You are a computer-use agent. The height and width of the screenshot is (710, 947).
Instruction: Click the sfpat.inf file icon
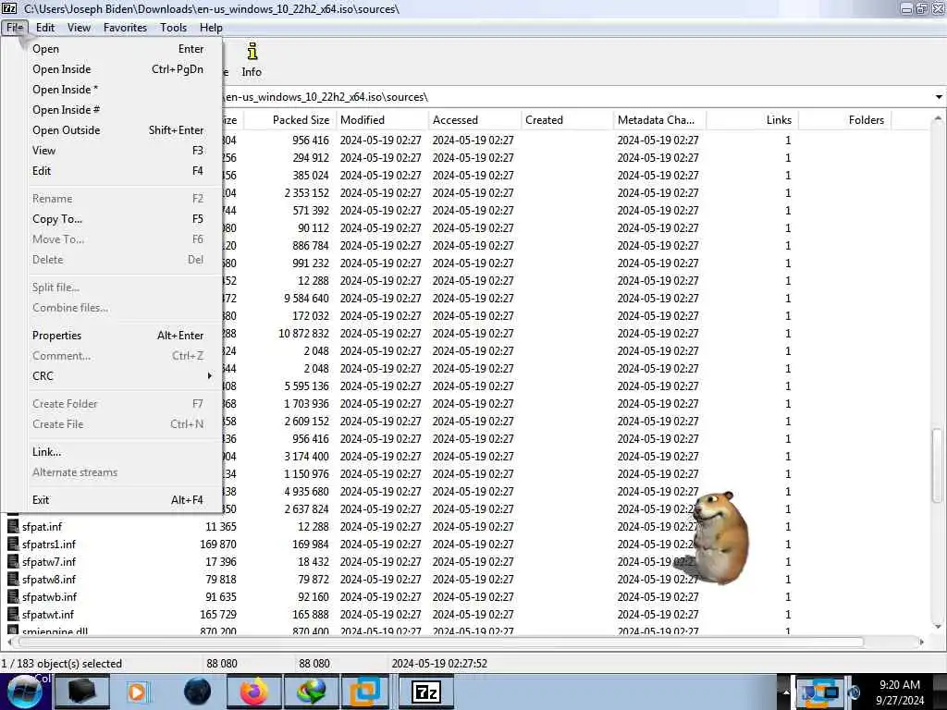13,526
